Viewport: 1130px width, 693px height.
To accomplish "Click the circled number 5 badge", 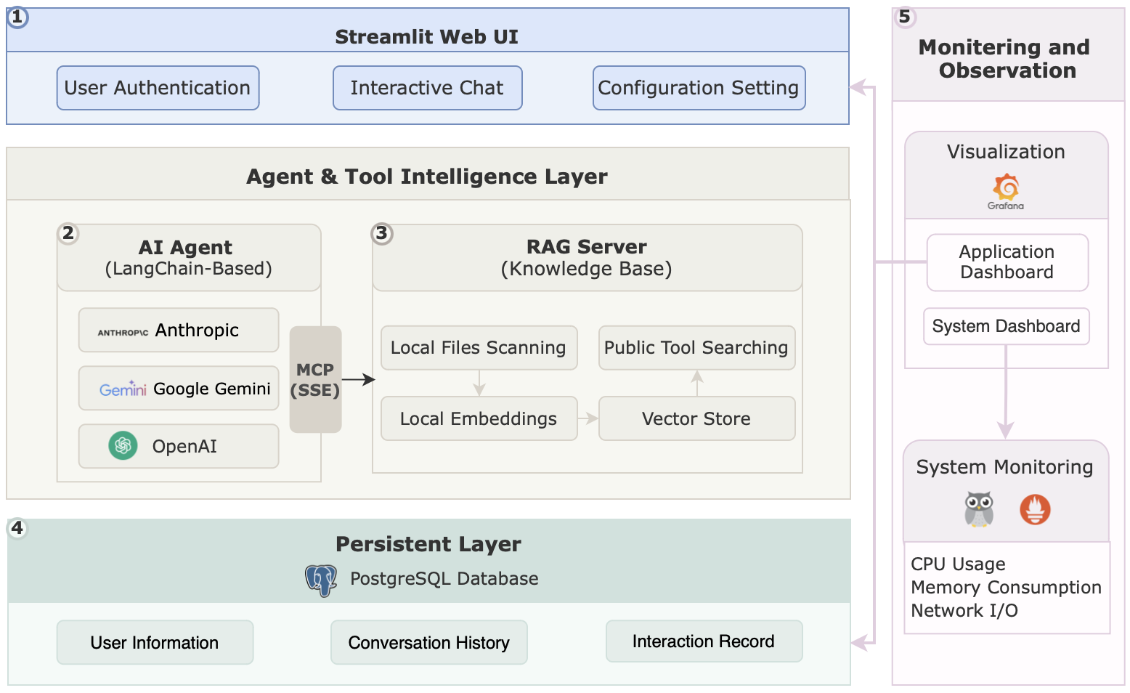I will 904,17.
